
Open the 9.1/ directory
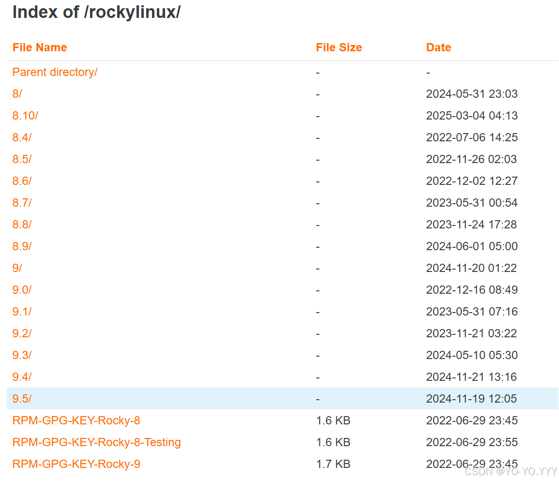22,311
